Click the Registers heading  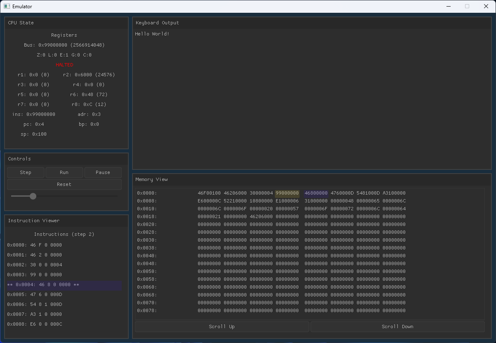64,35
